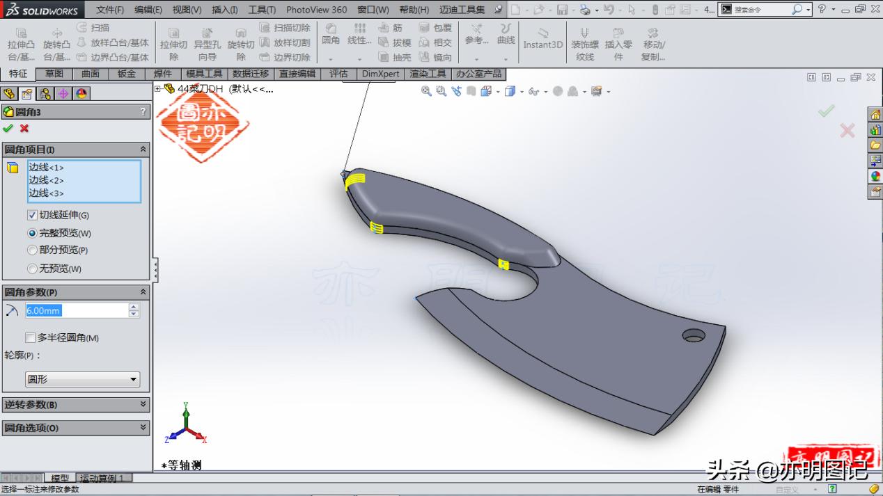883x496 pixels.
Task: Expand the 逆转参数(B) section
Action: click(76, 404)
